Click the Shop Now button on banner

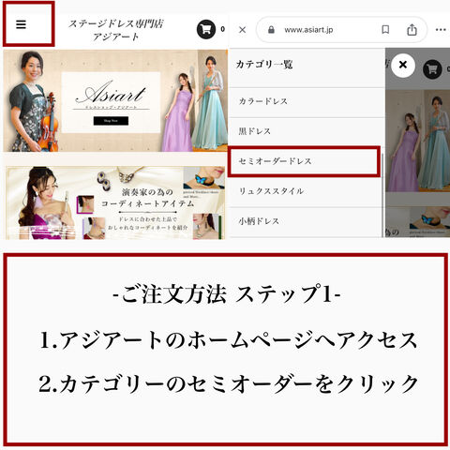[x=111, y=121]
